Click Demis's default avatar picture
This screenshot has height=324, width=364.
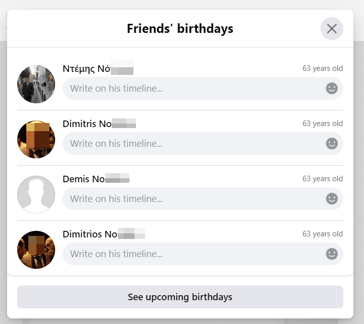tap(36, 194)
